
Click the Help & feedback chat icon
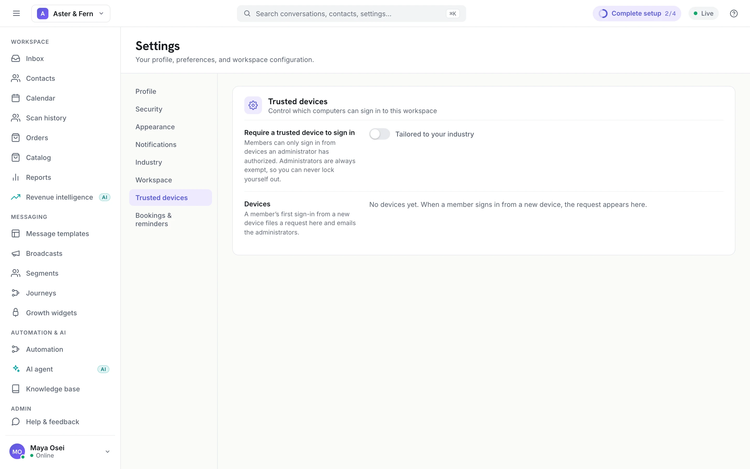click(16, 422)
